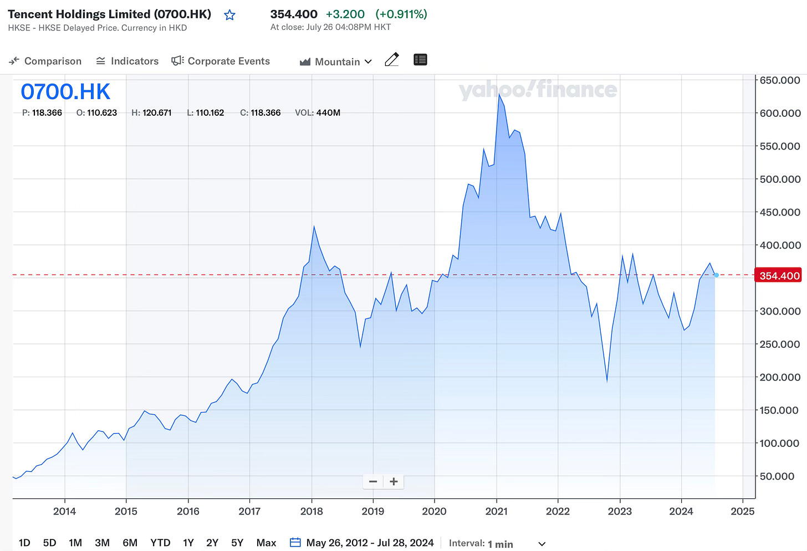
Task: Click the 354.400 current price tag
Action: pos(778,275)
